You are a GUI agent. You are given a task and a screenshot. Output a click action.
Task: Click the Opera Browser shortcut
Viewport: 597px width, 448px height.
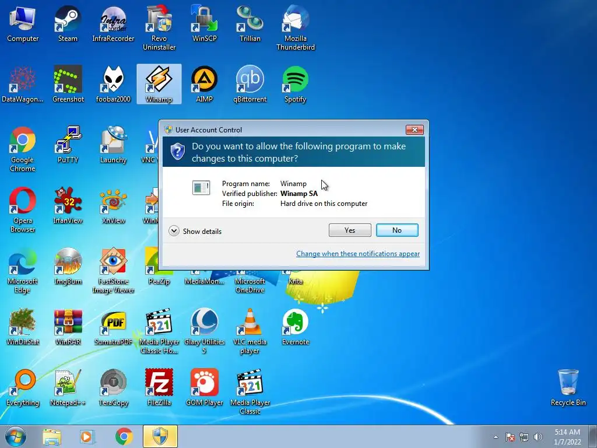[x=23, y=210]
